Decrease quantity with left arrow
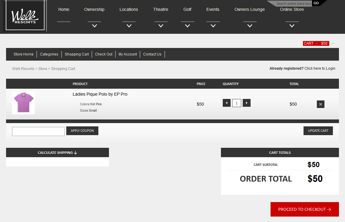Image resolution: width=345 pixels, height=222 pixels. (227, 103)
